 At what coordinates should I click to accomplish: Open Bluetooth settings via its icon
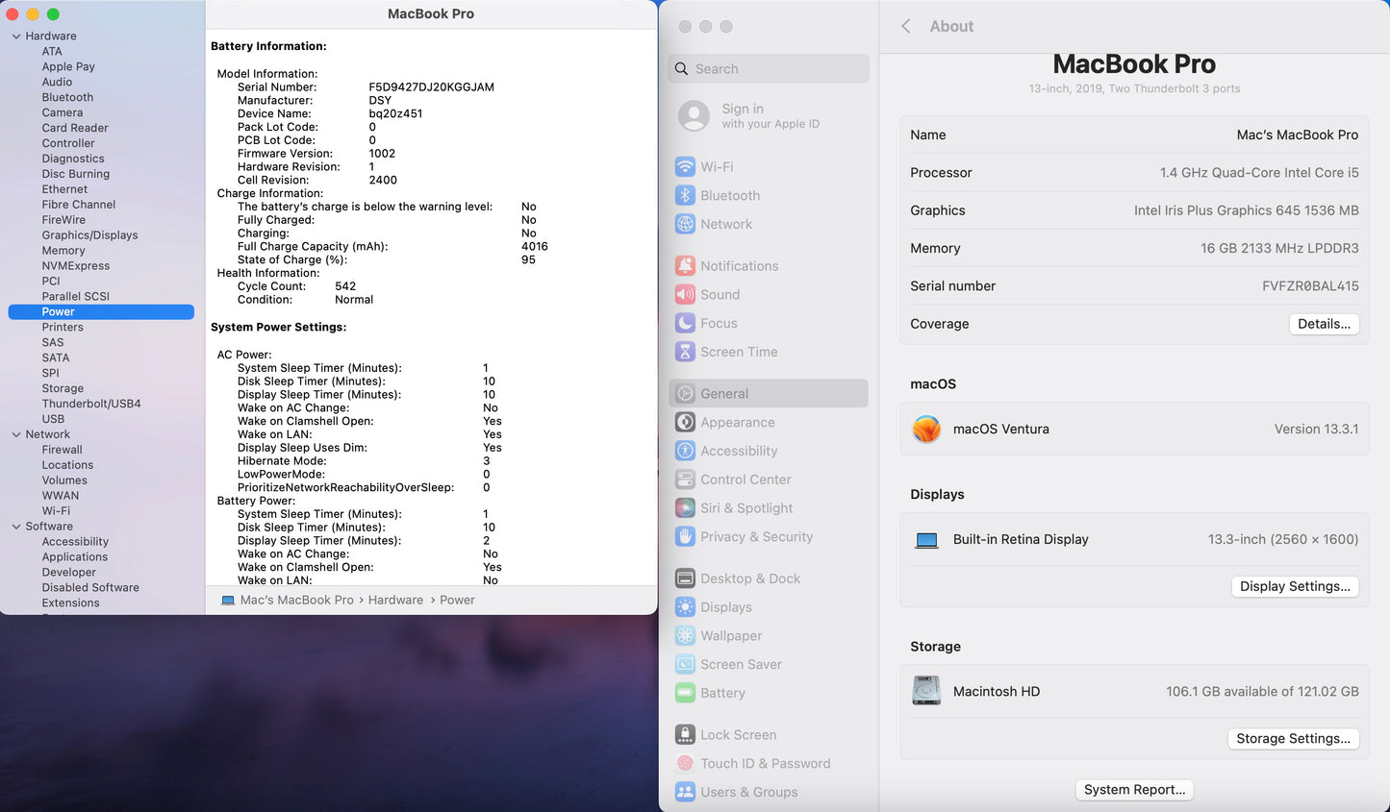coord(685,195)
